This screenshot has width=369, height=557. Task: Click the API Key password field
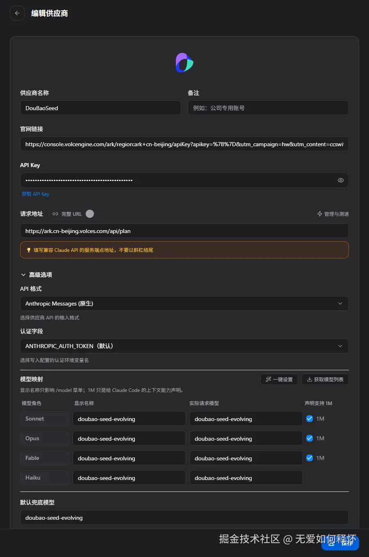point(184,180)
